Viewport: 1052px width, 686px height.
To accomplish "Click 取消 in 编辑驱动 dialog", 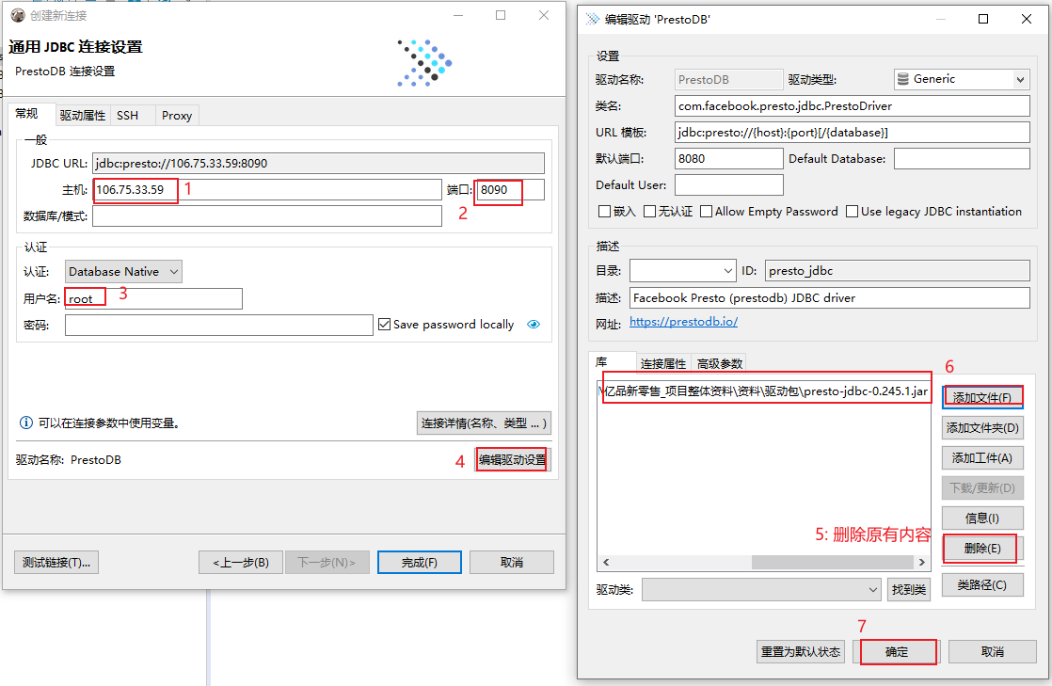I will pos(993,652).
